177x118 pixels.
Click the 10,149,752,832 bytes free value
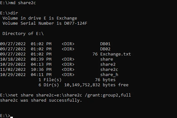[96, 85]
